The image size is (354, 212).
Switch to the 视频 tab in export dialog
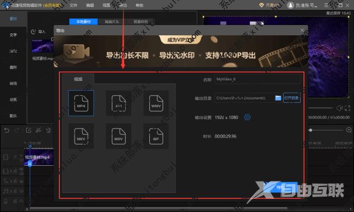tap(78, 79)
